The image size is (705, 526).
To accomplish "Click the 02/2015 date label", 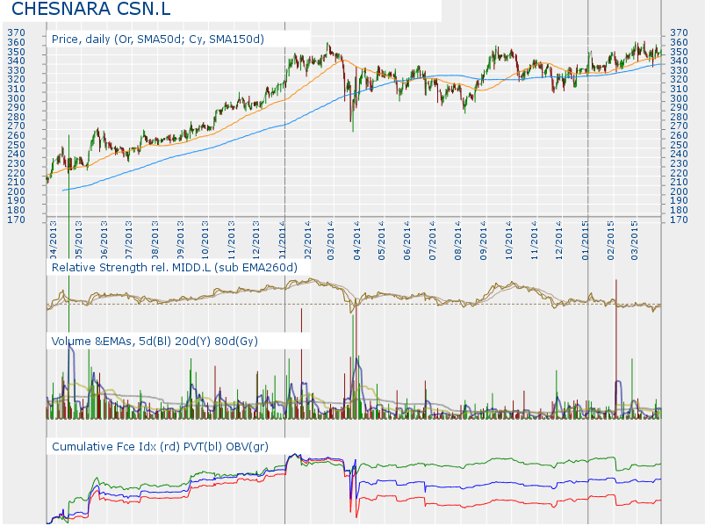I will point(610,240).
